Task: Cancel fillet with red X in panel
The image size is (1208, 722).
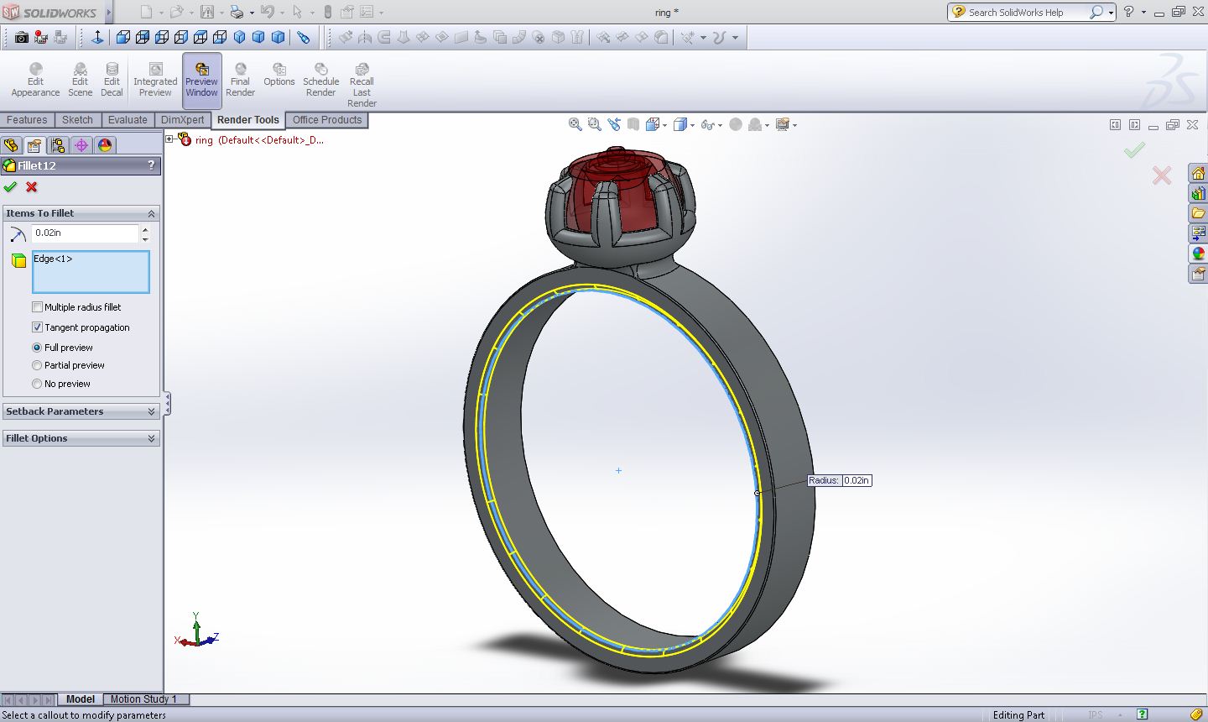Action: [32, 186]
